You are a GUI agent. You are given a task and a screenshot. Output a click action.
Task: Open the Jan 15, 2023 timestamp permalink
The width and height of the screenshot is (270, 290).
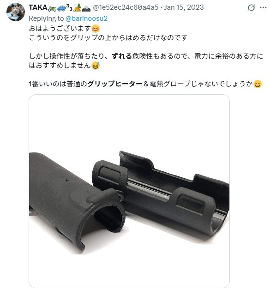coord(184,7)
